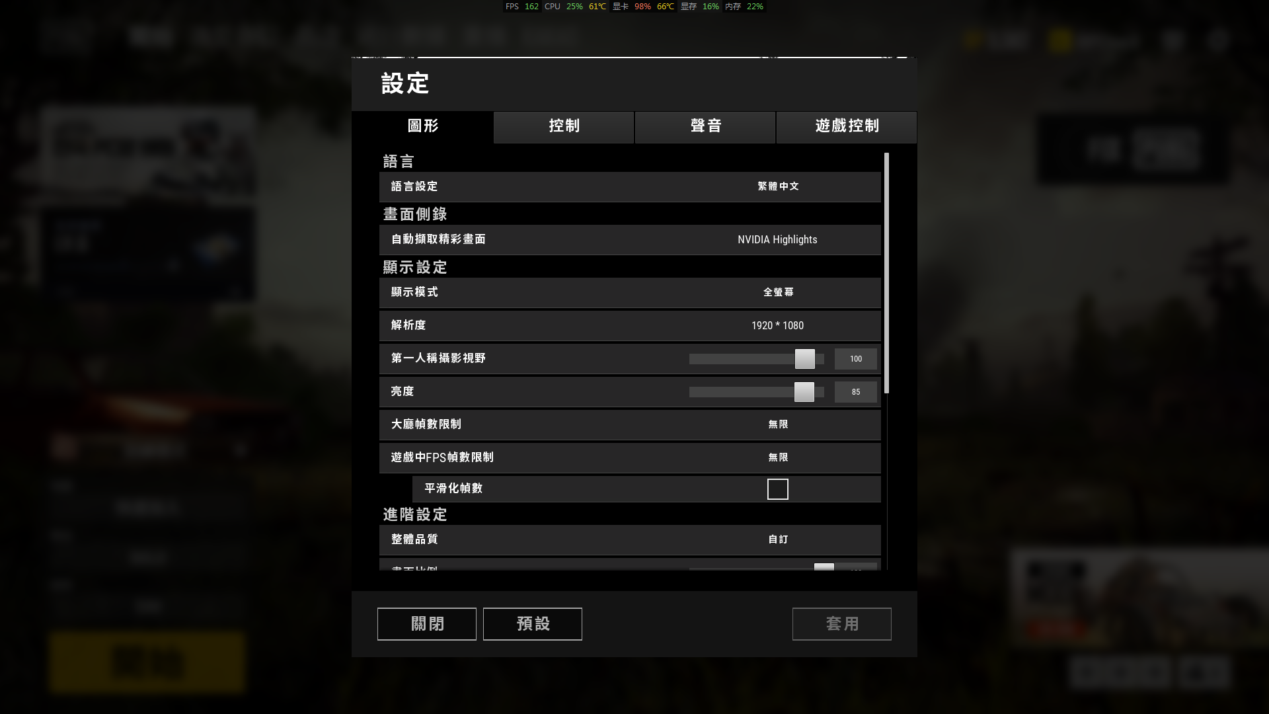Click the 亮度 brightness slider handle
This screenshot has width=1269, height=714.
coord(804,392)
